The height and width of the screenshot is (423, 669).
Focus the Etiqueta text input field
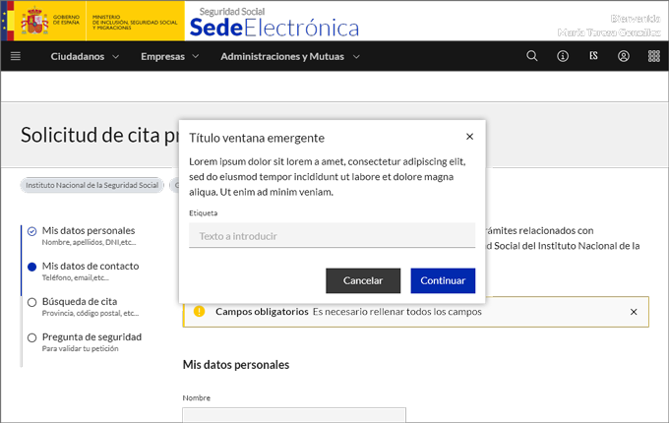332,236
